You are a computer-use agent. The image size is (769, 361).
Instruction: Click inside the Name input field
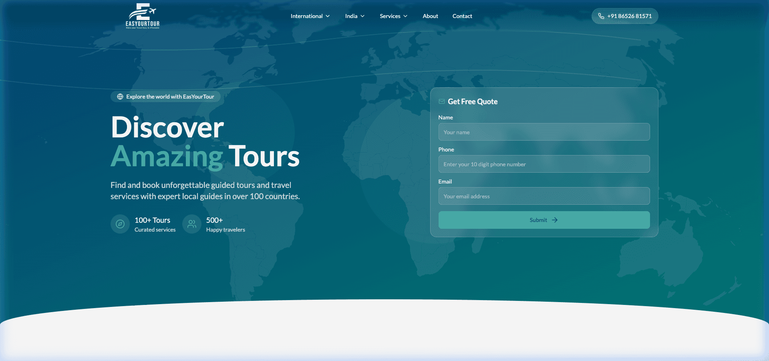[544, 132]
